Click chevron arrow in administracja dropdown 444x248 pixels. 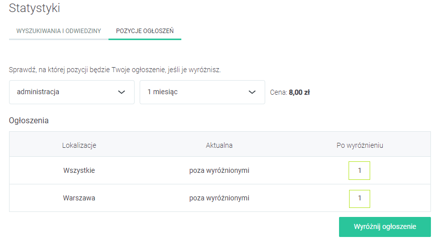[121, 92]
